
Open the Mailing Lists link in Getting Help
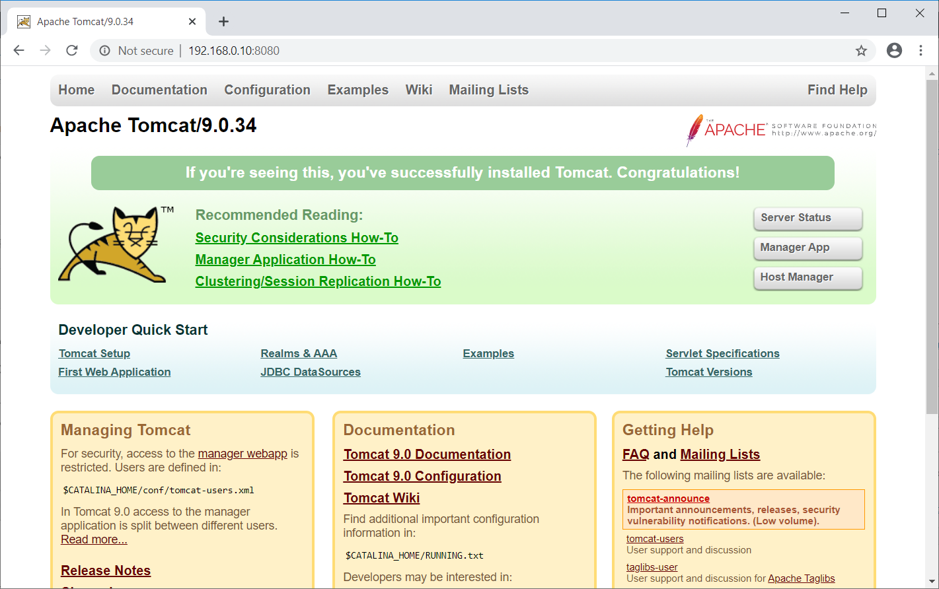[x=720, y=454]
